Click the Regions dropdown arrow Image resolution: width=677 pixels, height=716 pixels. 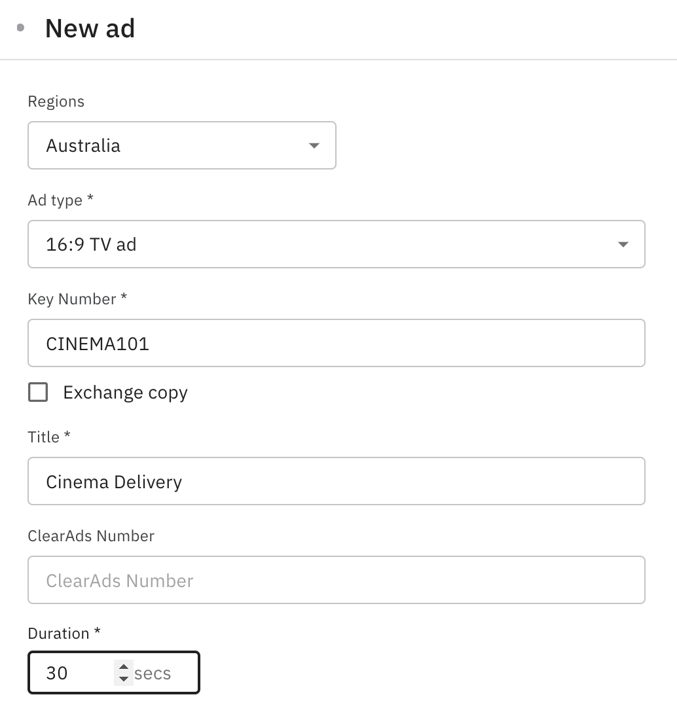coord(314,145)
